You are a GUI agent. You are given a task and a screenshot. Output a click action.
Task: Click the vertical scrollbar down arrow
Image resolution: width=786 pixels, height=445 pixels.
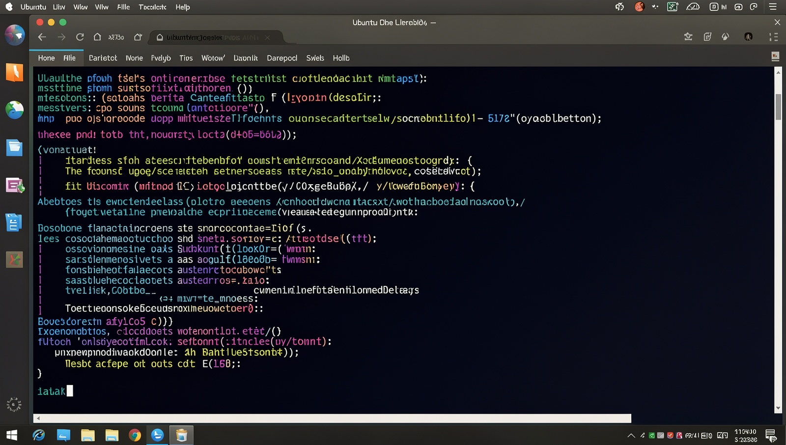778,408
